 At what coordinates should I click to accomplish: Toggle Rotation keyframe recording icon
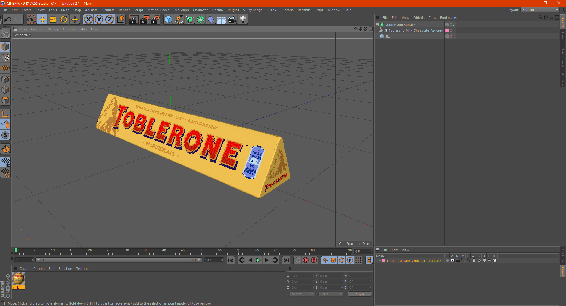click(342, 260)
